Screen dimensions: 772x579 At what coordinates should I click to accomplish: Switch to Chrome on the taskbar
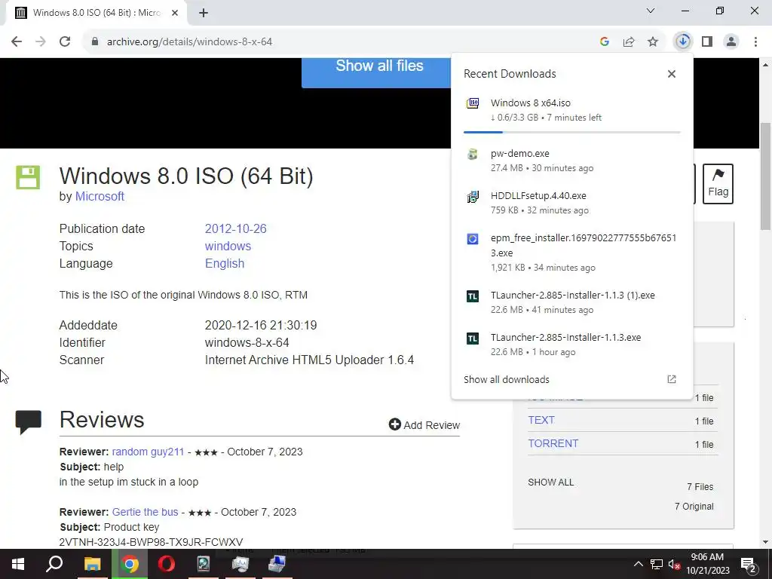click(130, 564)
